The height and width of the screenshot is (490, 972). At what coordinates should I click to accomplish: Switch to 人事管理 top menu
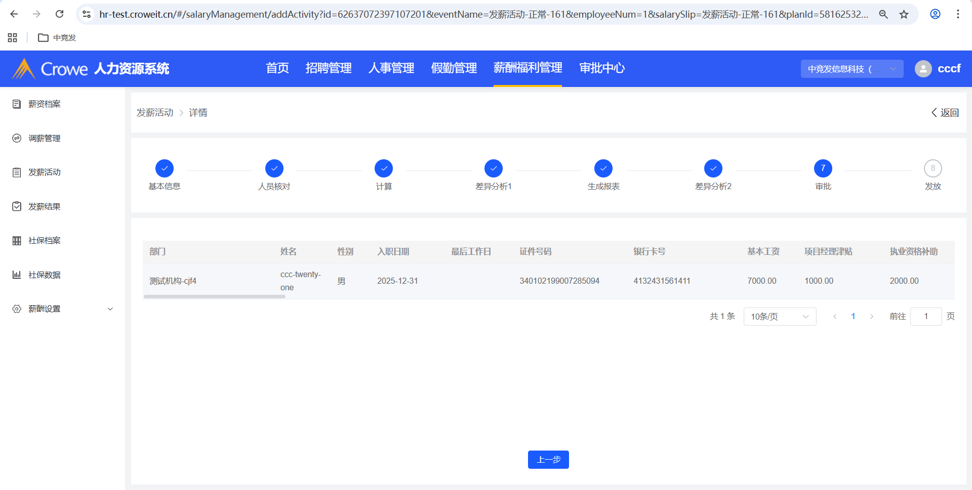click(391, 68)
